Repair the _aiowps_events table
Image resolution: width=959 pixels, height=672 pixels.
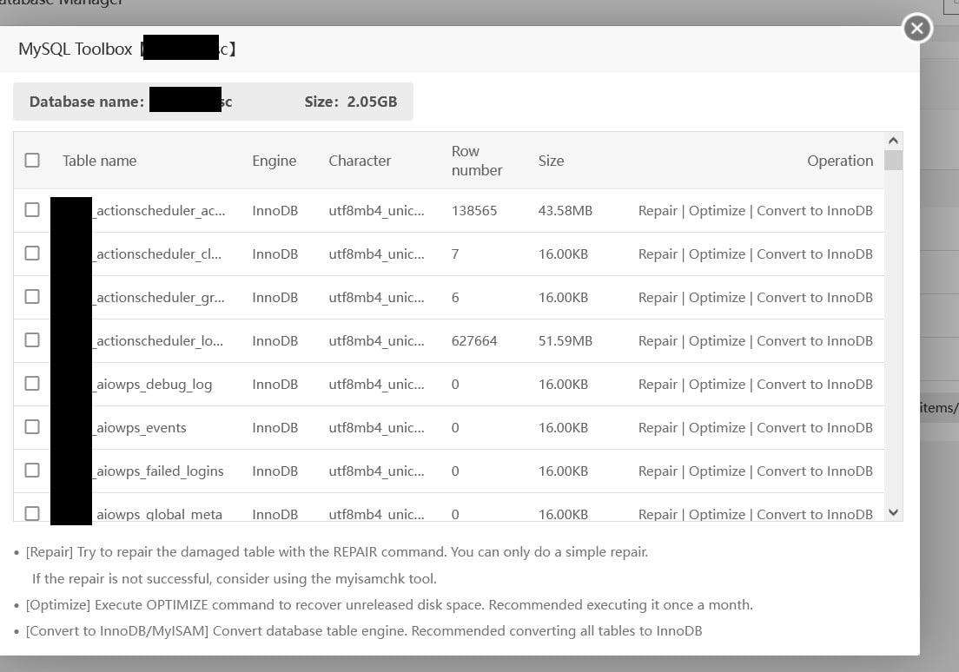tap(658, 427)
